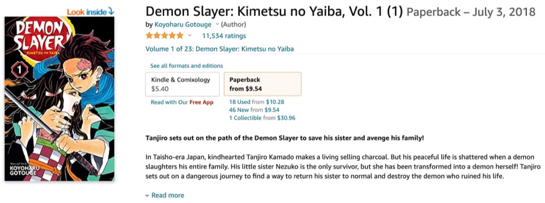Click the Look inside arrow icon

point(111,12)
